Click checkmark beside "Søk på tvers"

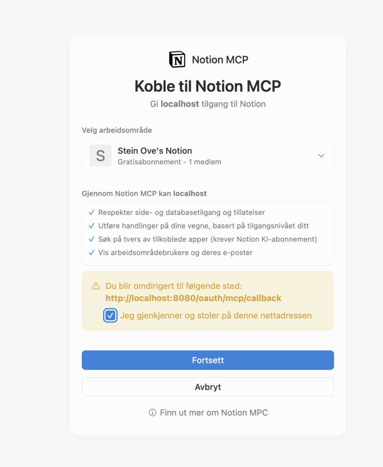[x=92, y=239]
